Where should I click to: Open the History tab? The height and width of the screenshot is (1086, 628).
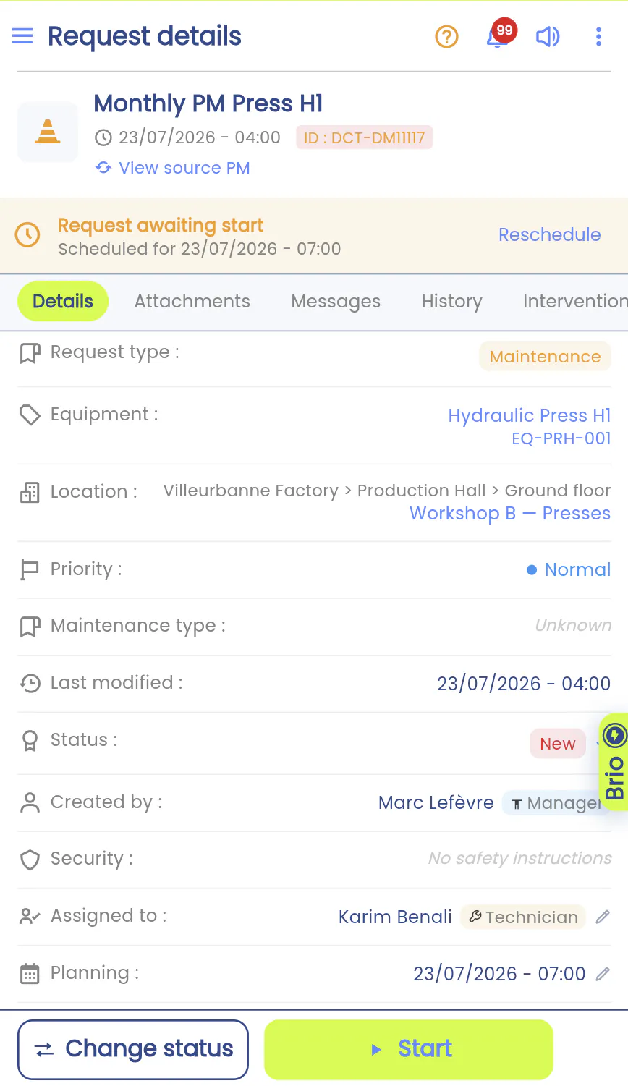(452, 301)
